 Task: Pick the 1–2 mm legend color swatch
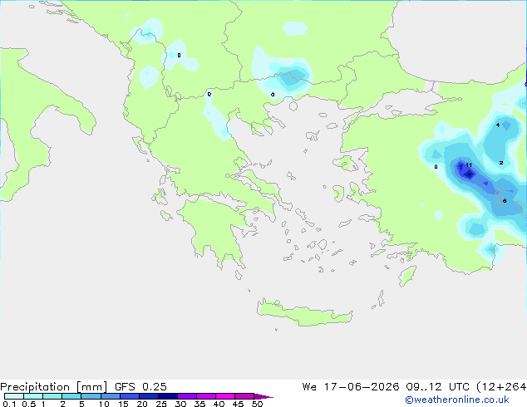coord(52,396)
